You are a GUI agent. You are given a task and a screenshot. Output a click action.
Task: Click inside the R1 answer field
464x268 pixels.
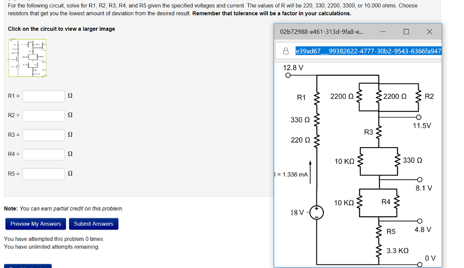(x=43, y=96)
